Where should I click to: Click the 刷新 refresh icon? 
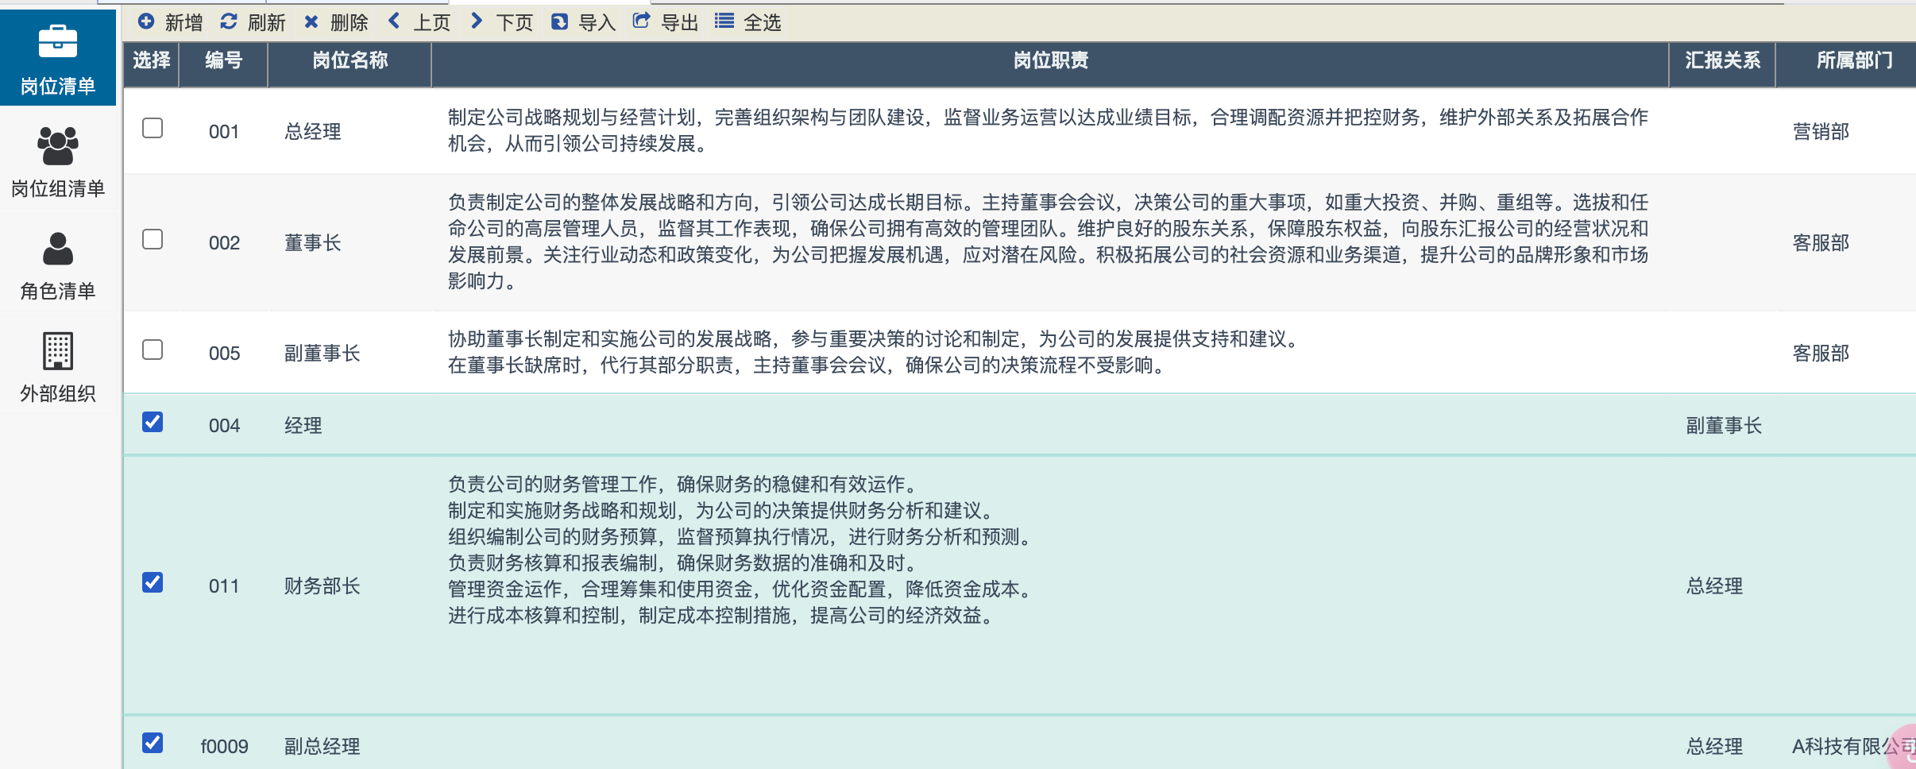point(229,21)
